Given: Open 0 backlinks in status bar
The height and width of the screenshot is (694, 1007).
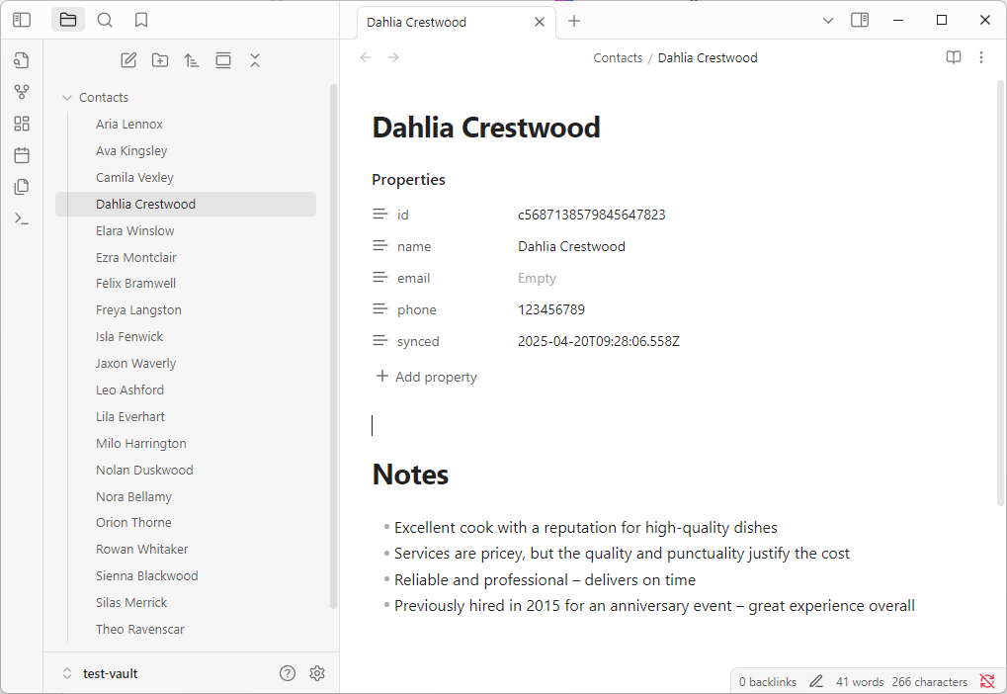Looking at the screenshot, I should 768,682.
